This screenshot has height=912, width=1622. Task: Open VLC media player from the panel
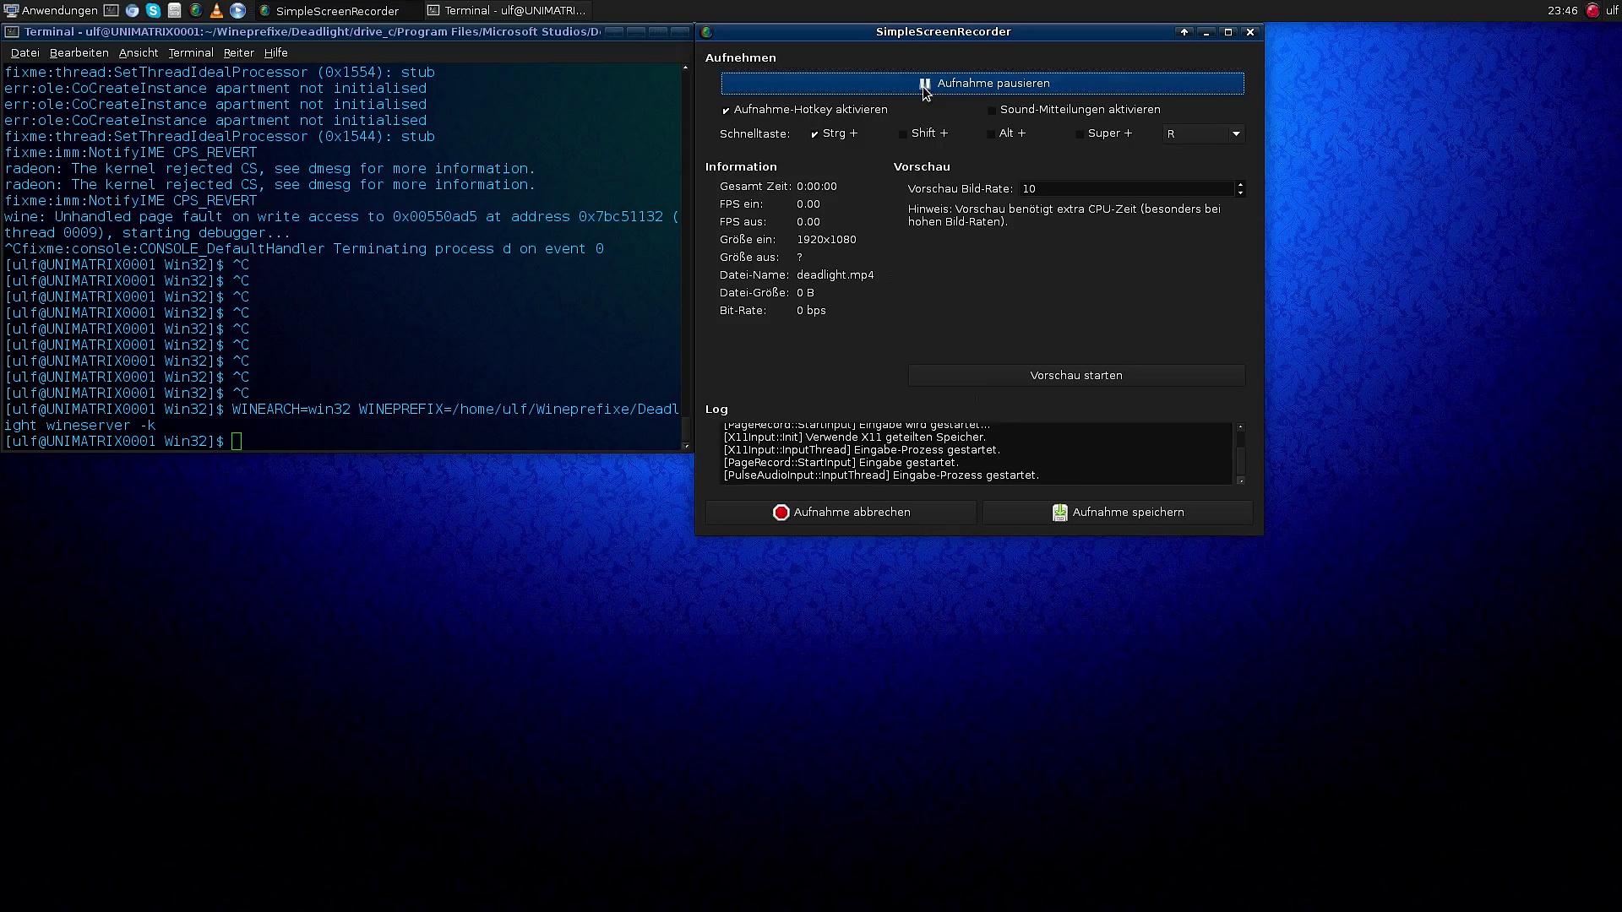216,11
